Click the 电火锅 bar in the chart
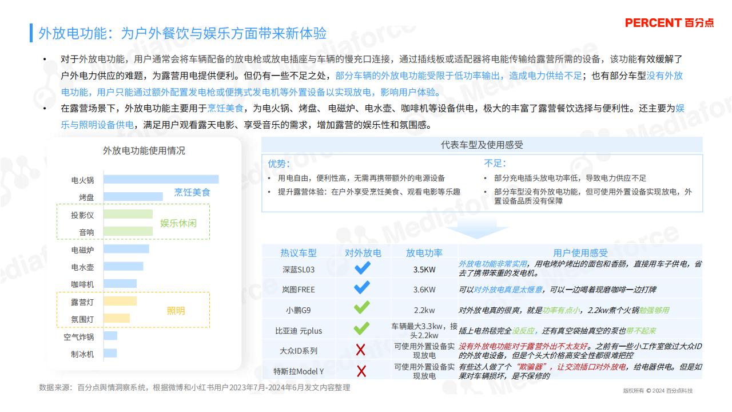Viewport: 732px width, 412px height. [x=161, y=180]
